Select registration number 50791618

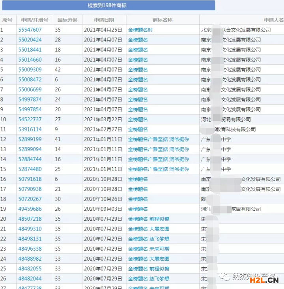pyautogui.click(x=30, y=179)
